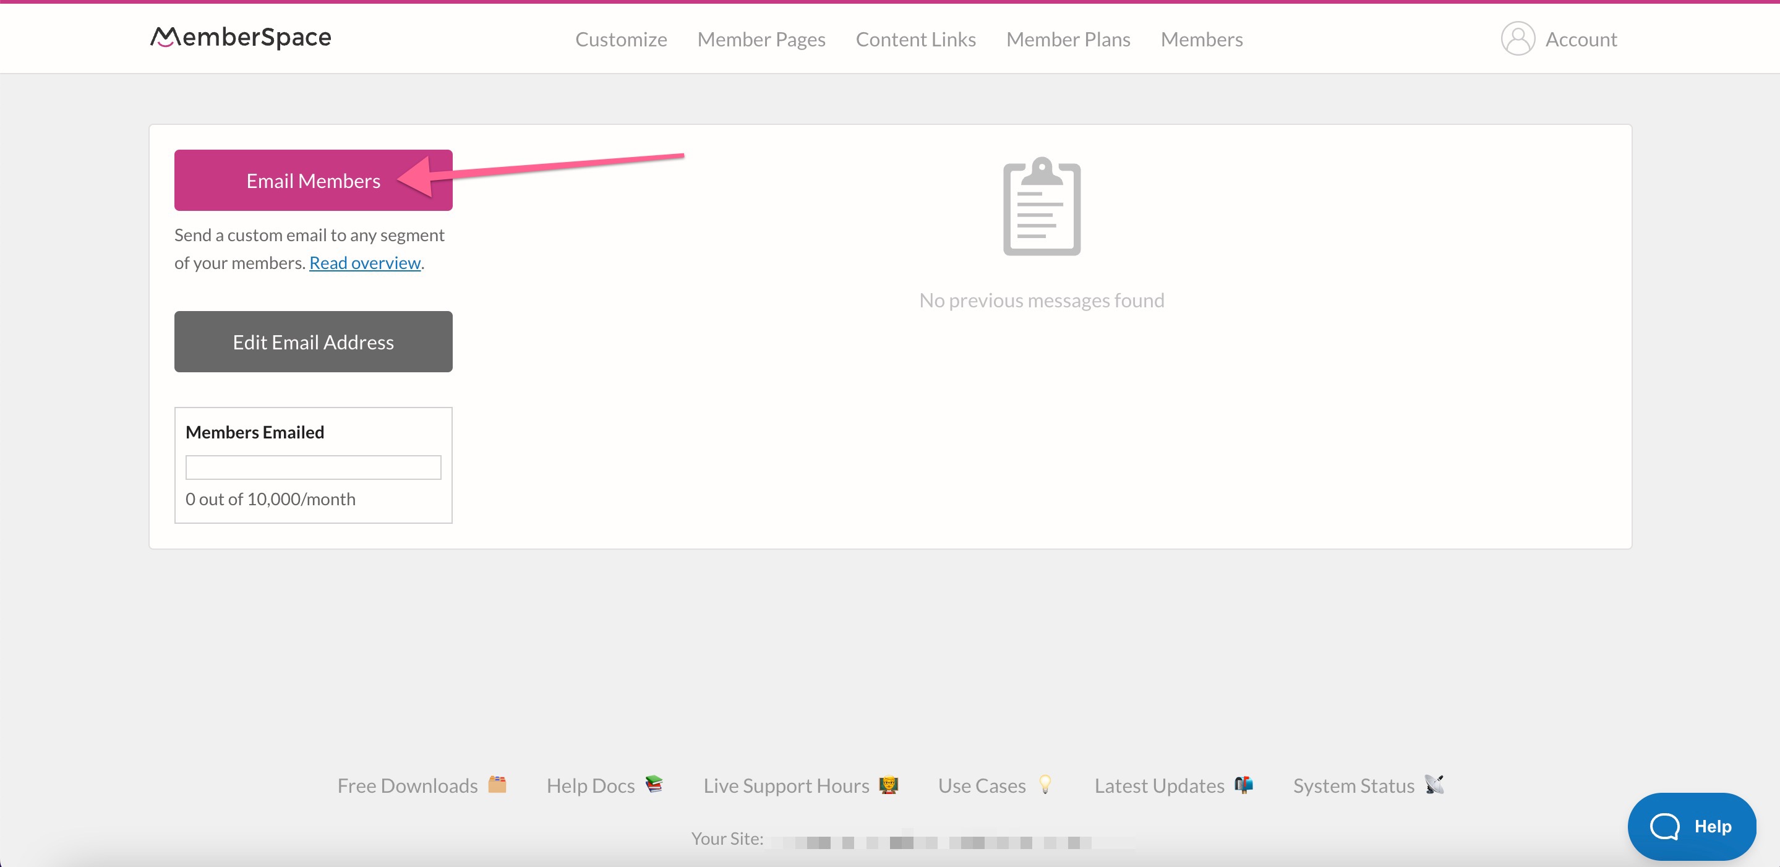Navigate to Member Pages

[x=761, y=39]
